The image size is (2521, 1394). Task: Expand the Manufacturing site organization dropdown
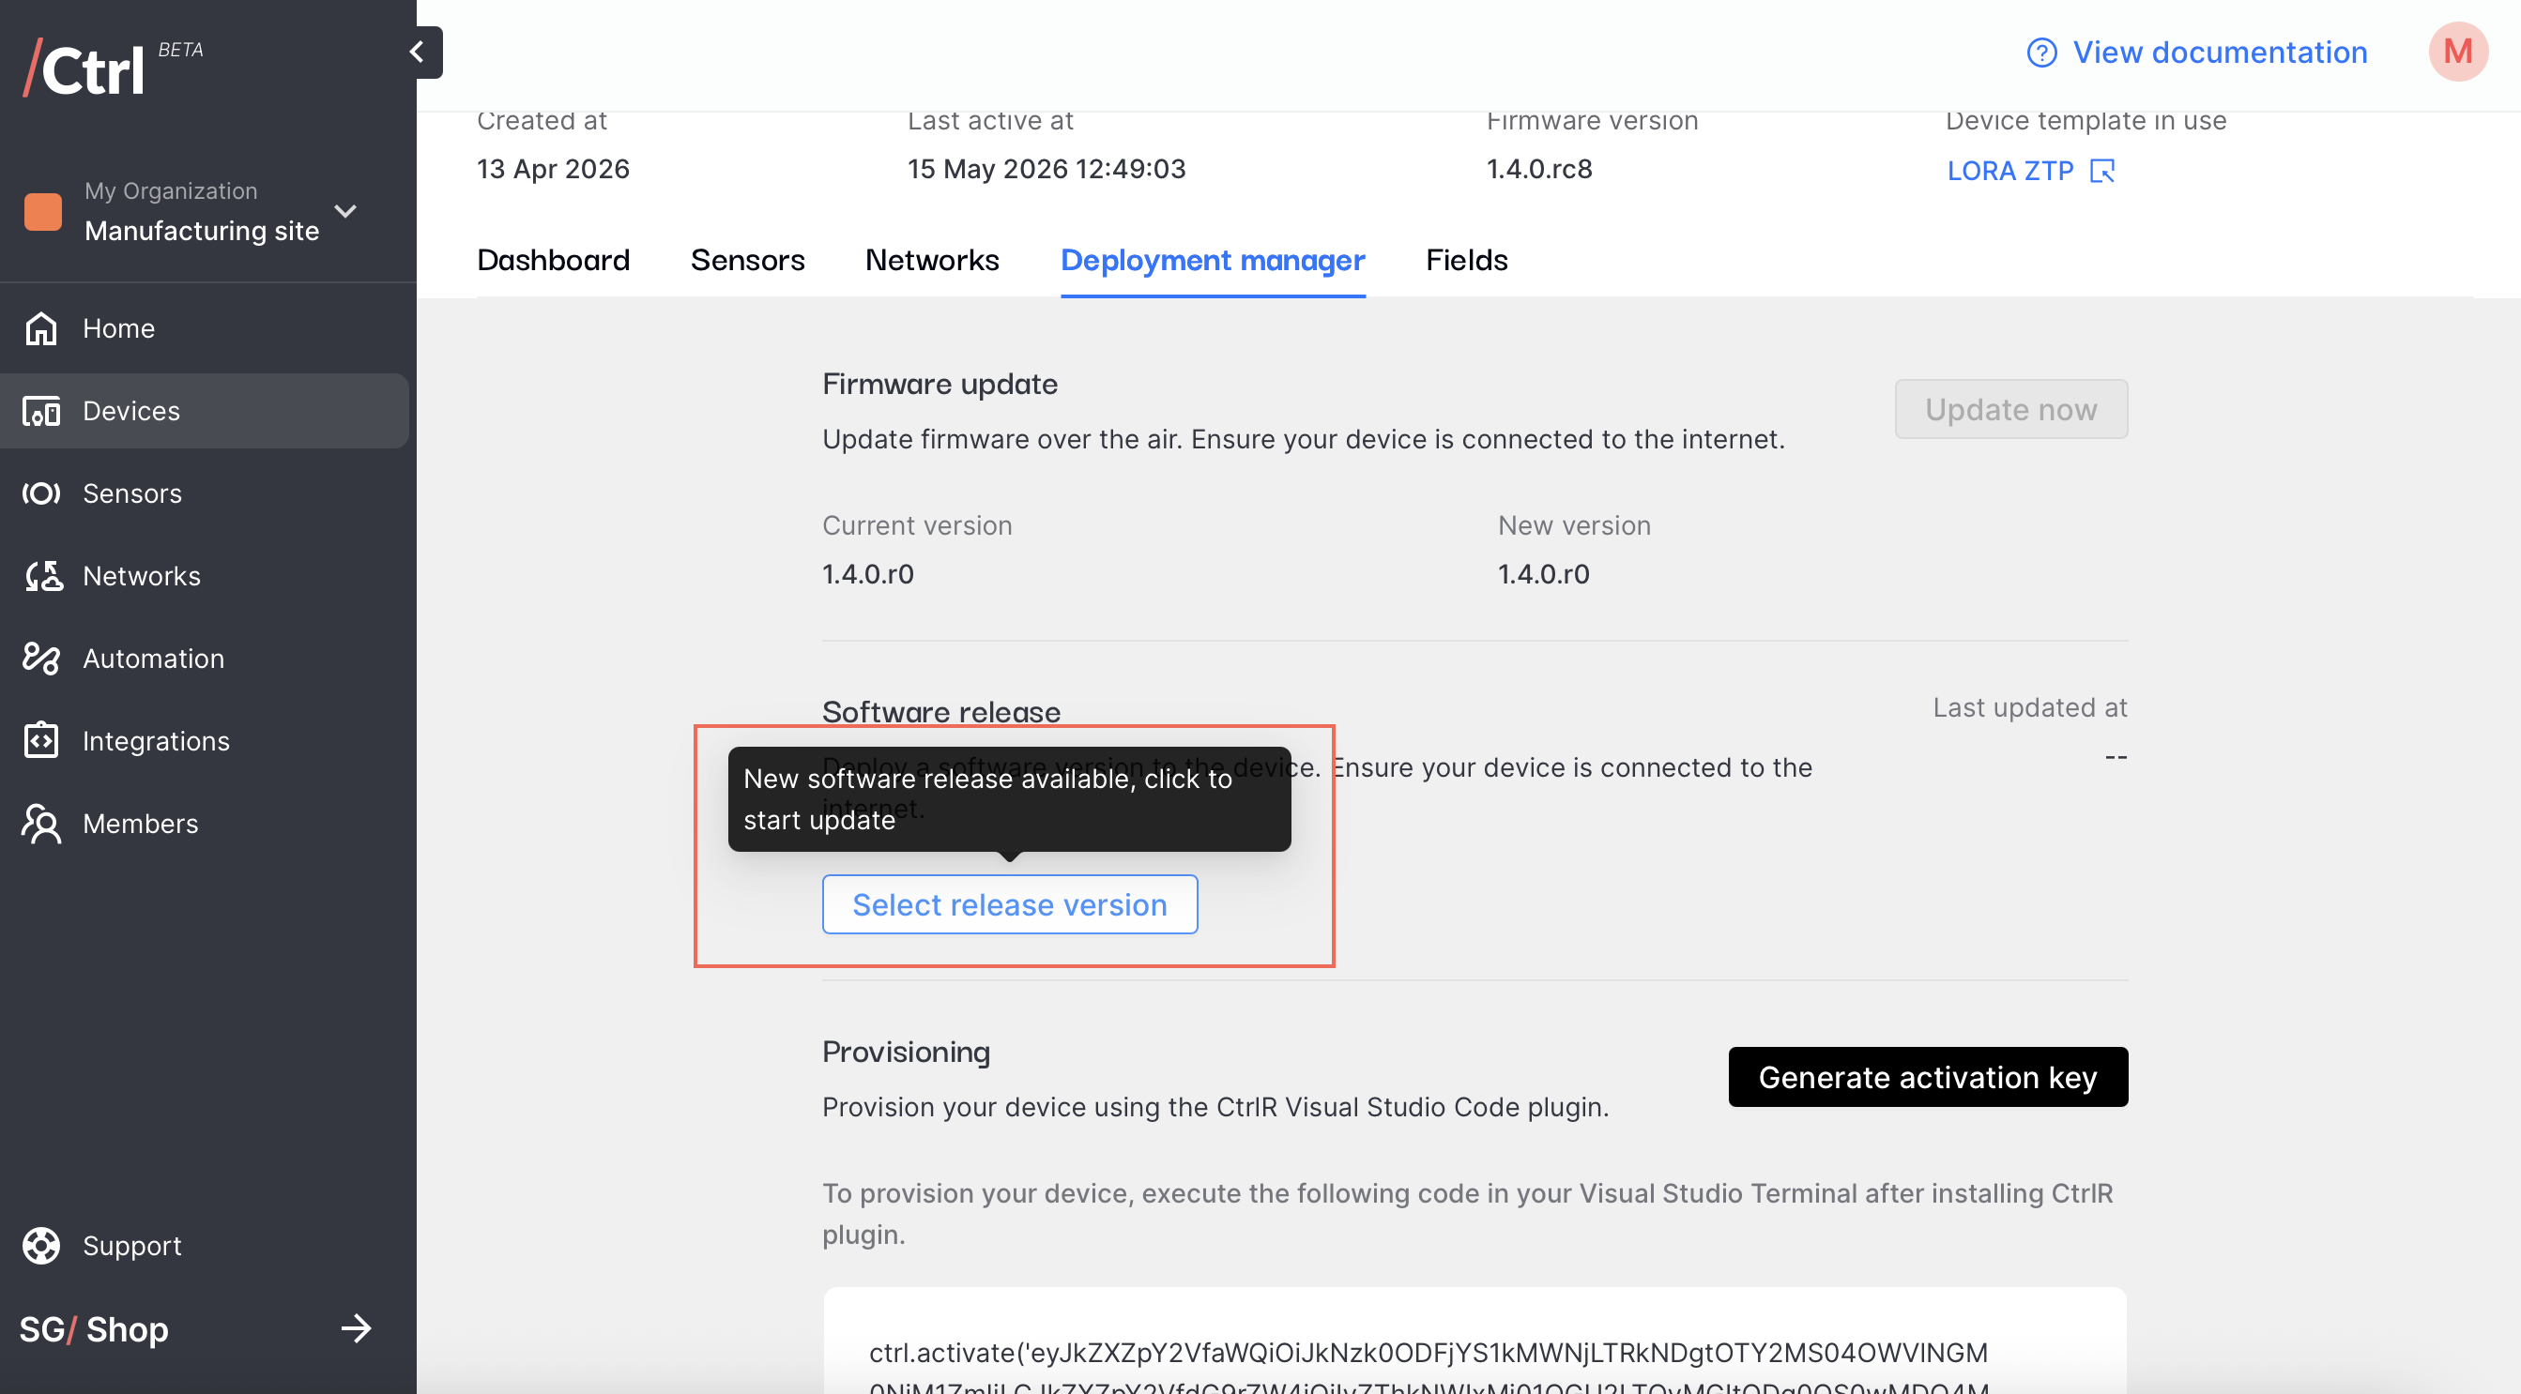(345, 211)
